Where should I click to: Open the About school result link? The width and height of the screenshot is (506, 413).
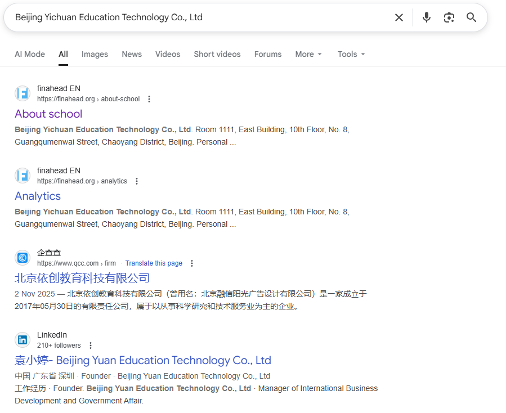point(48,114)
